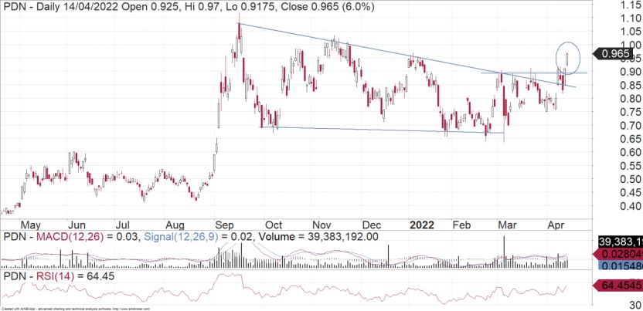Click the 0.40 price axis label

[x=631, y=206]
